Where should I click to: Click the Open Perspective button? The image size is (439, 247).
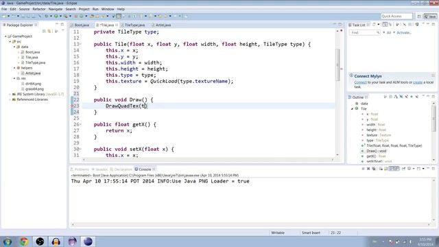[419, 16]
